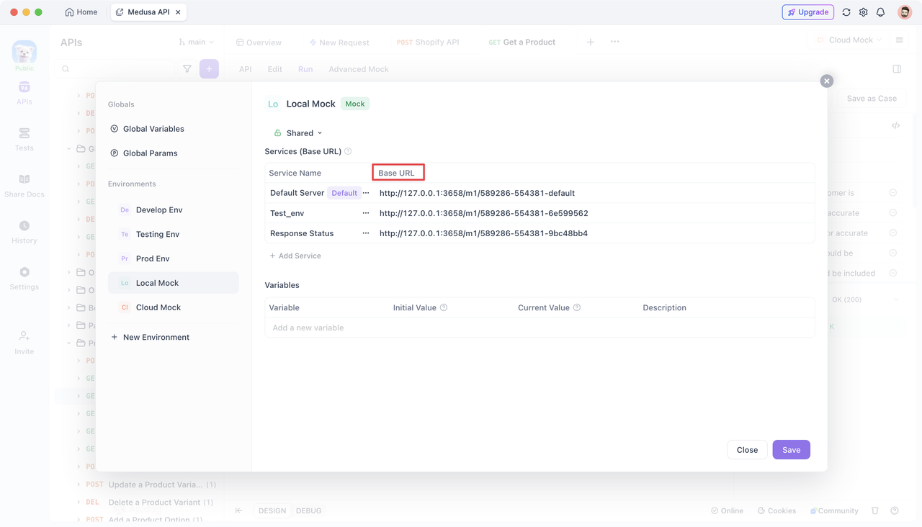Open settings gear in the title bar

pyautogui.click(x=863, y=12)
